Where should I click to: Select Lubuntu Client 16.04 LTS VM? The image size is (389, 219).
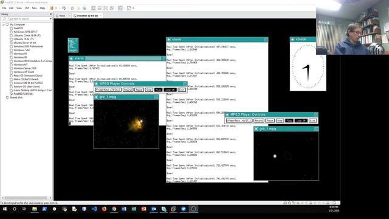[27, 35]
